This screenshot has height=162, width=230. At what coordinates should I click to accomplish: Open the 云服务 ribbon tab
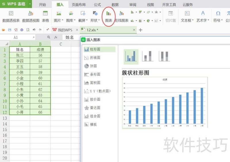click(188, 5)
